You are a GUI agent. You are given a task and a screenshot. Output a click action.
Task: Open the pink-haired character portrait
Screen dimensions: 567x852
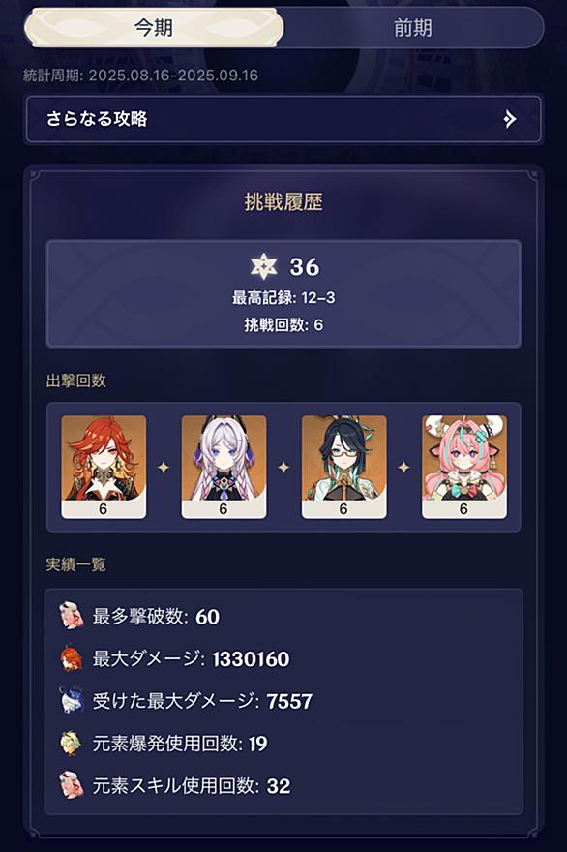(464, 467)
